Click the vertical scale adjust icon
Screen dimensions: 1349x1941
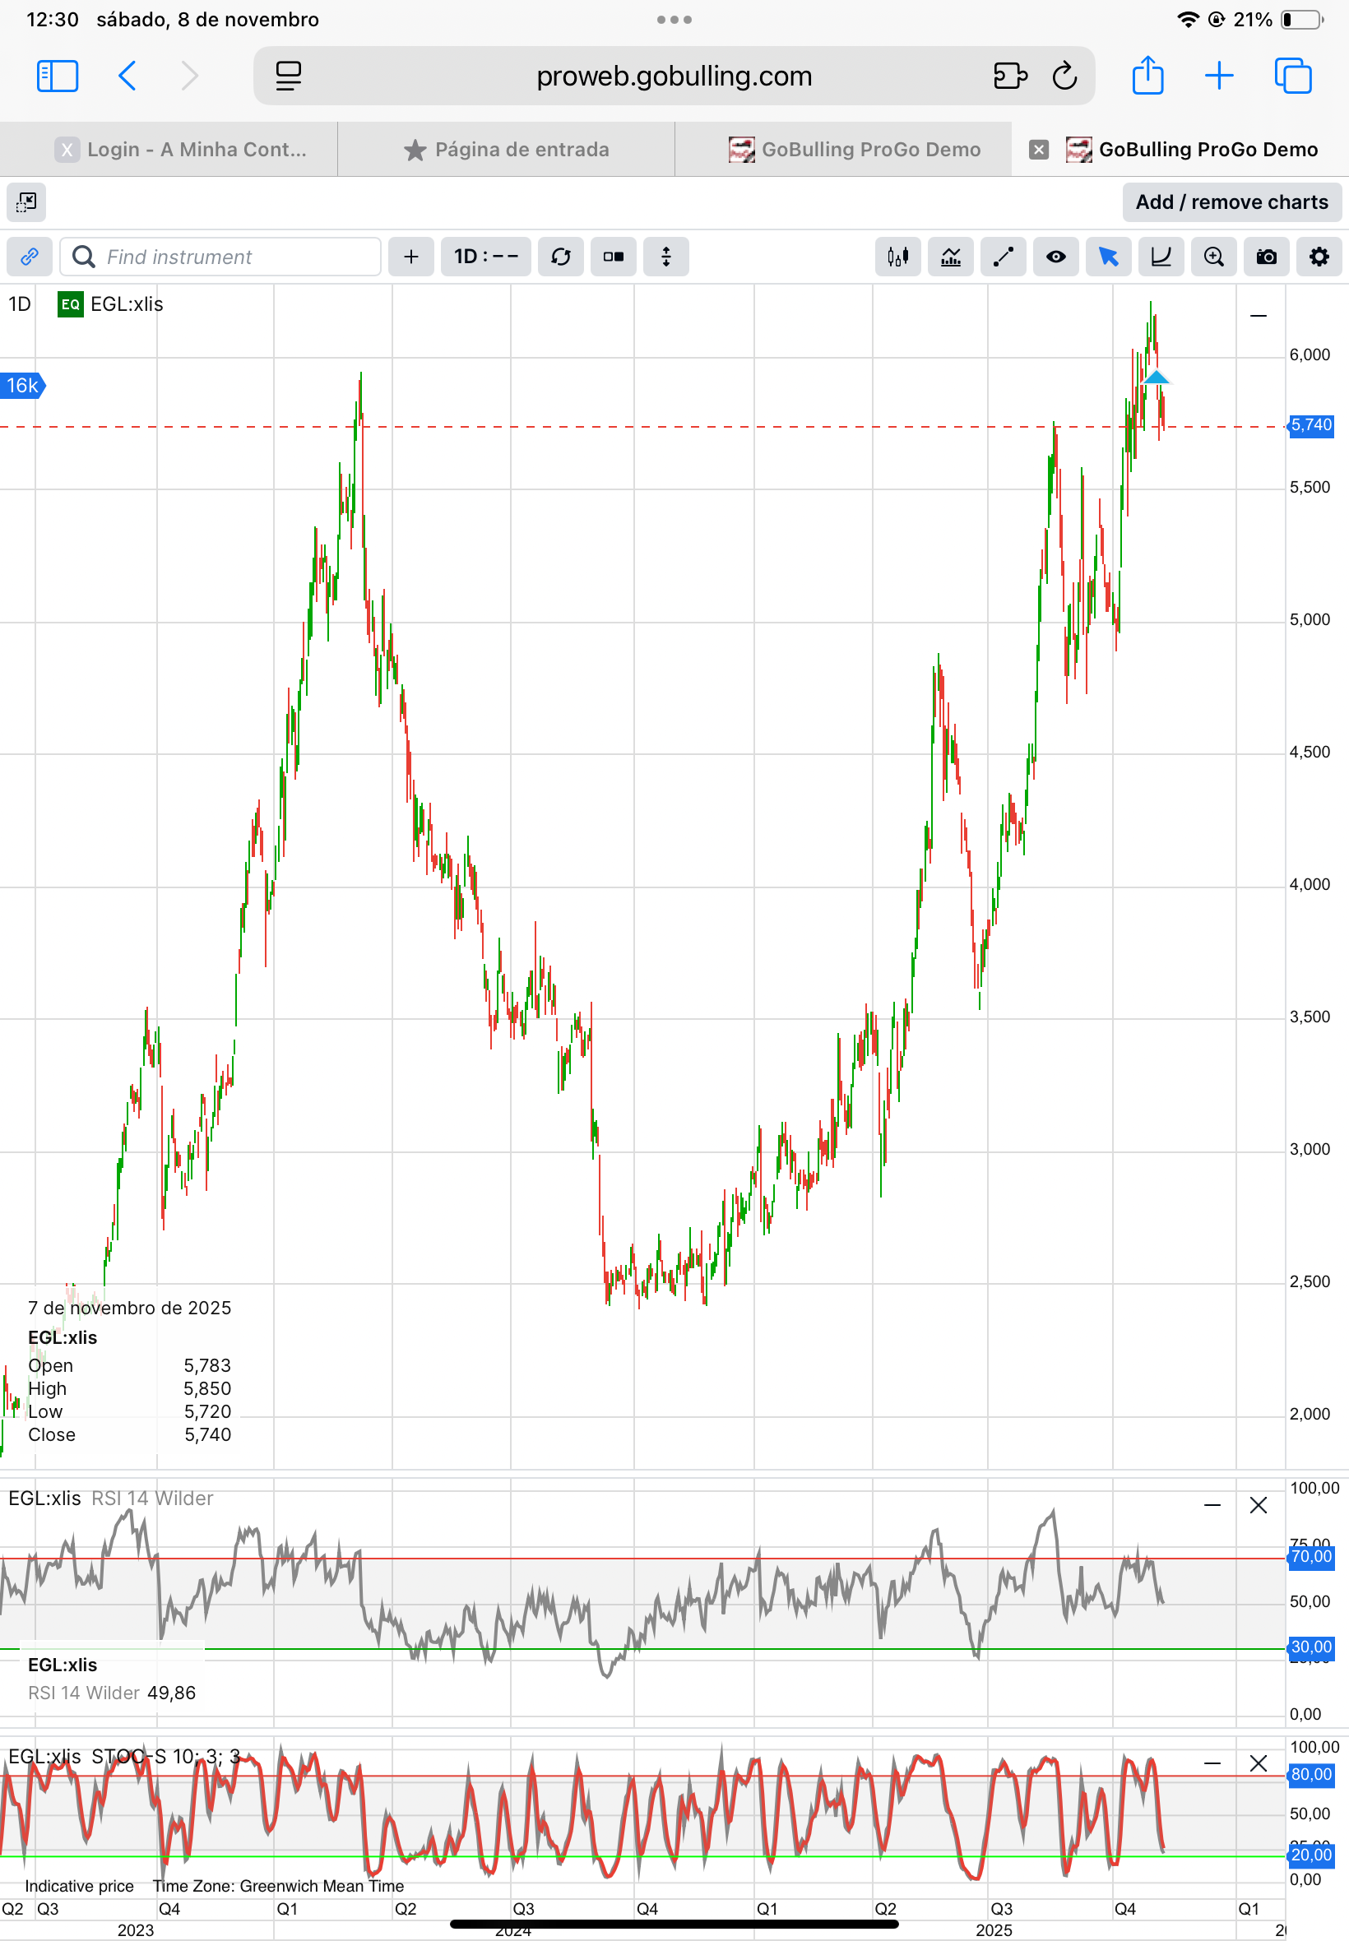[x=666, y=257]
